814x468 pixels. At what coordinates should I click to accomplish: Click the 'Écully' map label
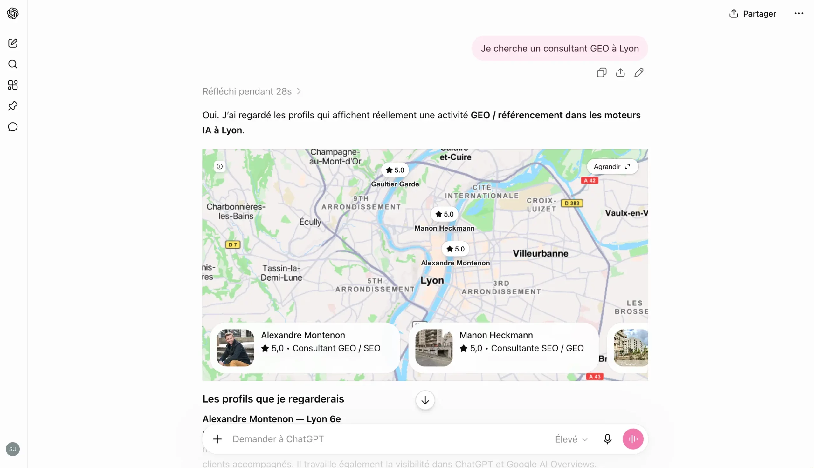(x=310, y=222)
